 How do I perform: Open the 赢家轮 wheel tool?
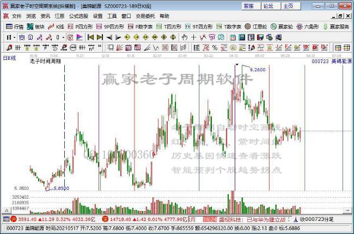(x=282, y=27)
